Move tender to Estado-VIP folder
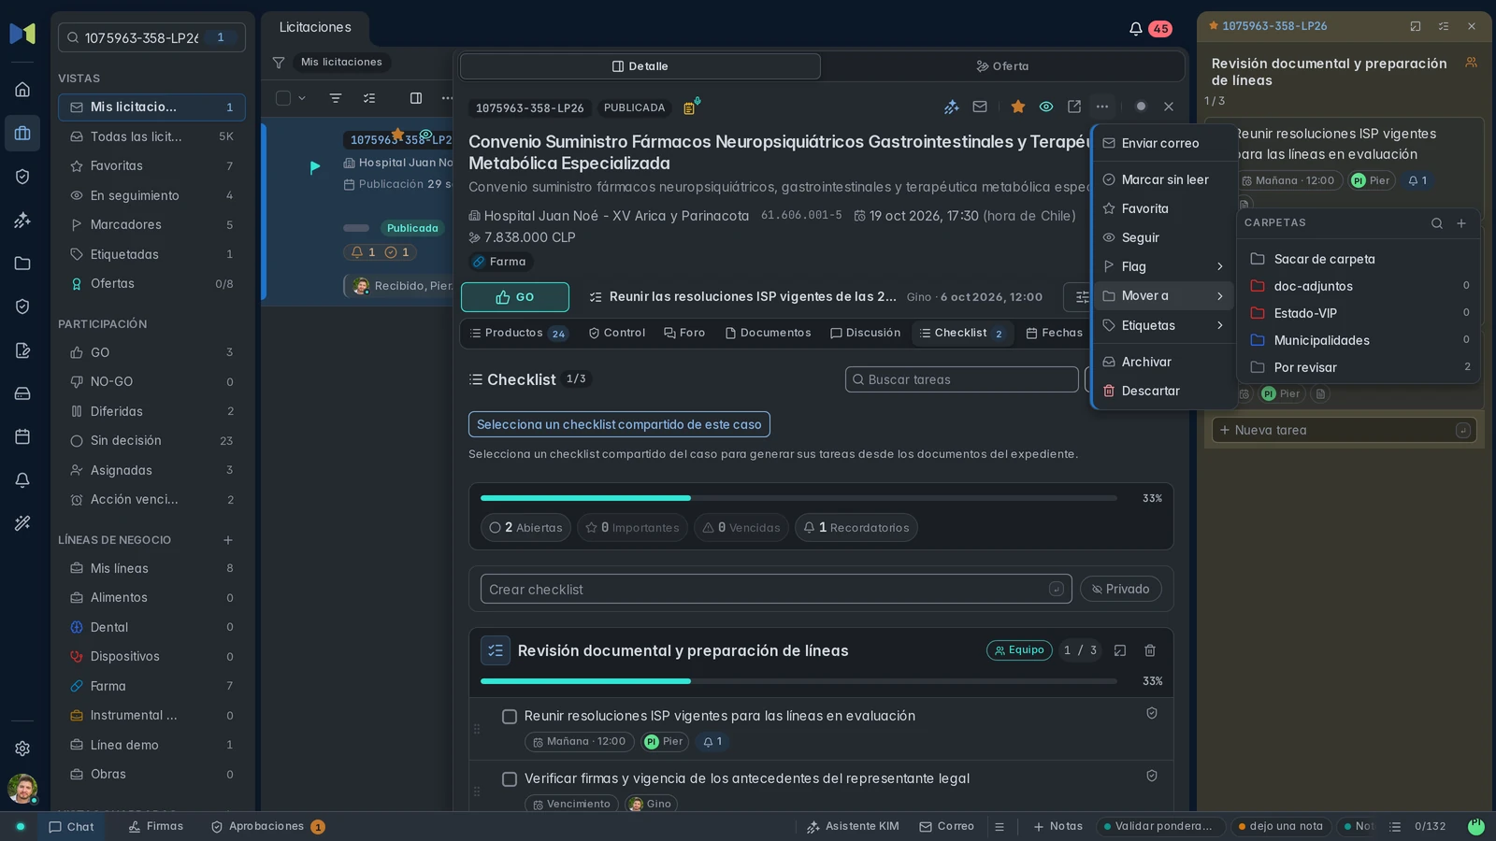 tap(1359, 314)
